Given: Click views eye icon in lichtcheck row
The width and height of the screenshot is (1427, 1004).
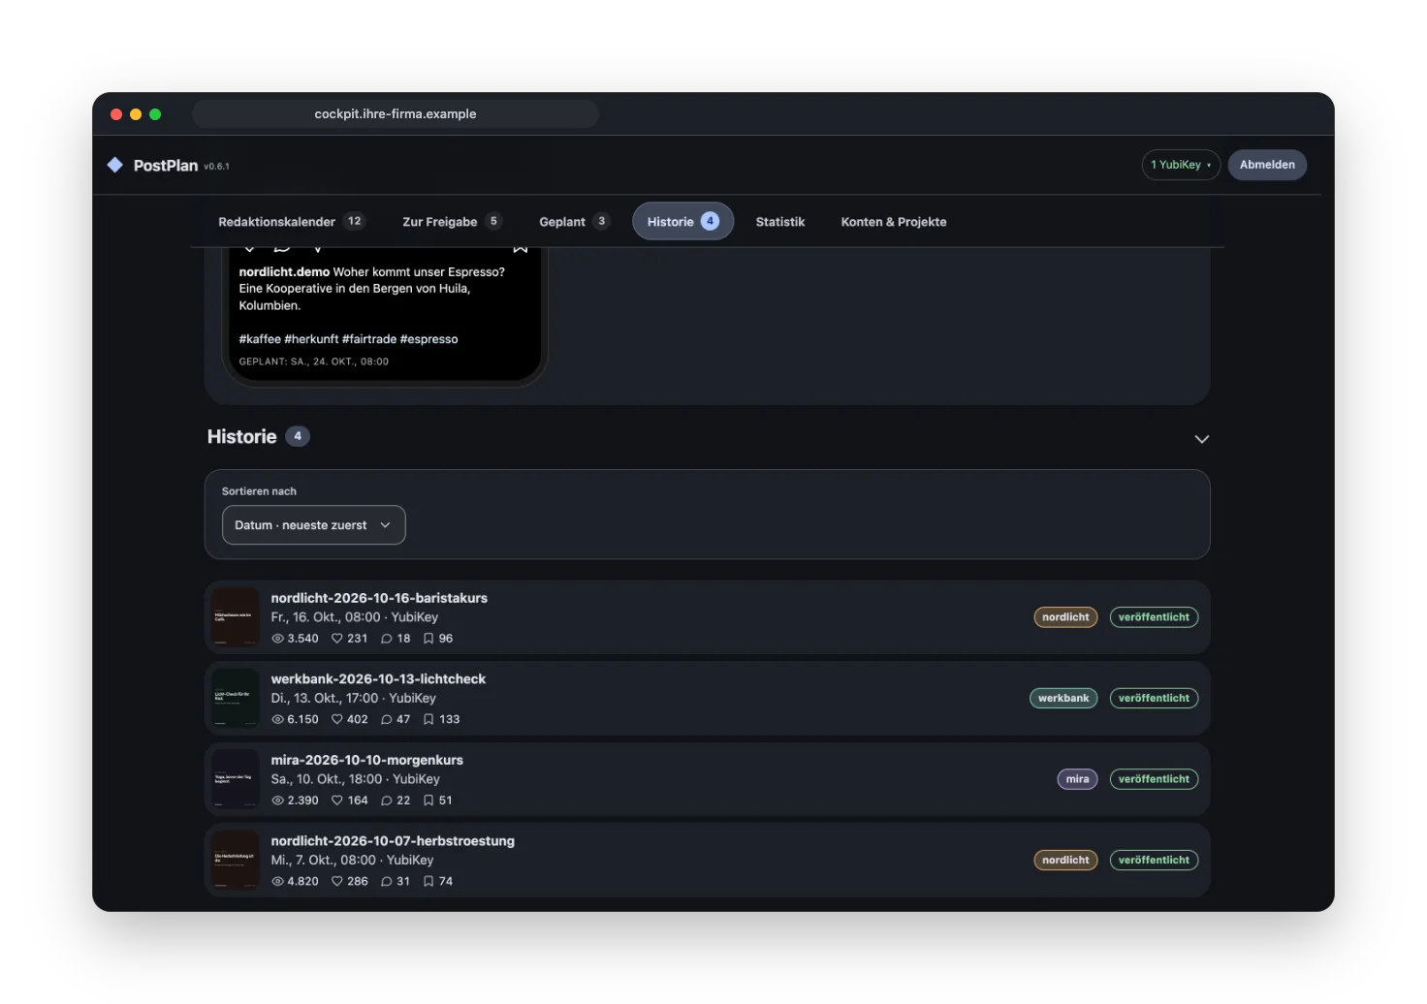Looking at the screenshot, I should click(x=277, y=719).
